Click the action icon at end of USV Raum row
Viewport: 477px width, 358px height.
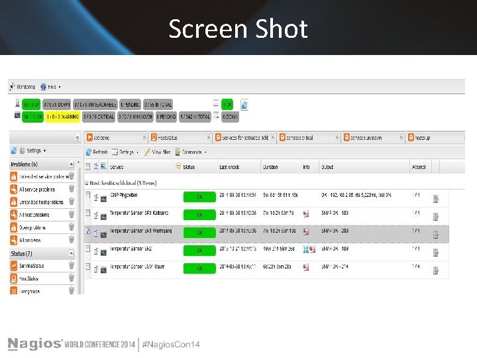coord(436,270)
